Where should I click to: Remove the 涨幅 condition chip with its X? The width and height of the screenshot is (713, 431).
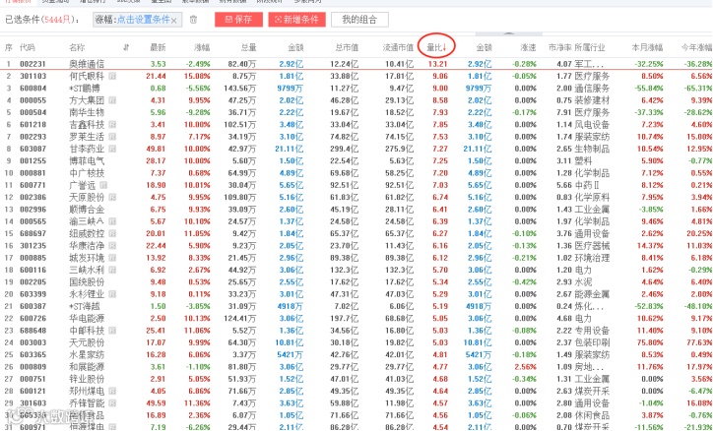(173, 21)
